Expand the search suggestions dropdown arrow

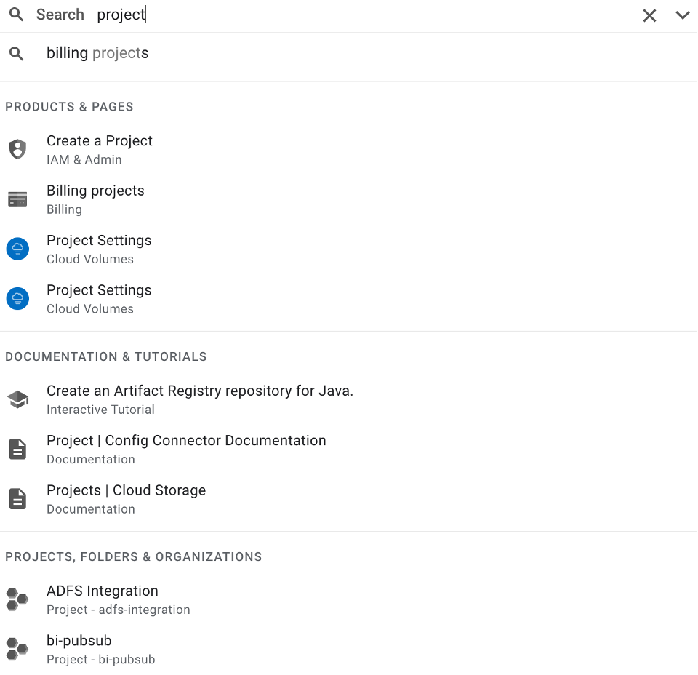tap(682, 15)
